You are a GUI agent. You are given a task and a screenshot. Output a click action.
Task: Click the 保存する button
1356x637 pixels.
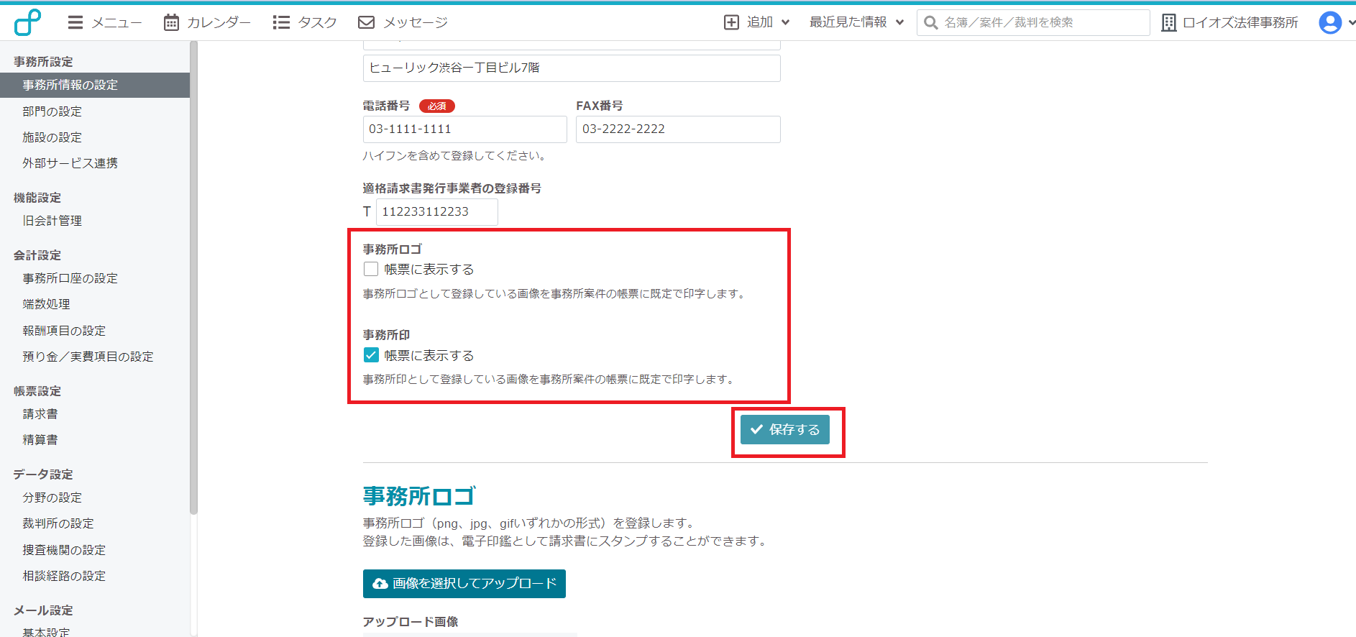(x=785, y=430)
